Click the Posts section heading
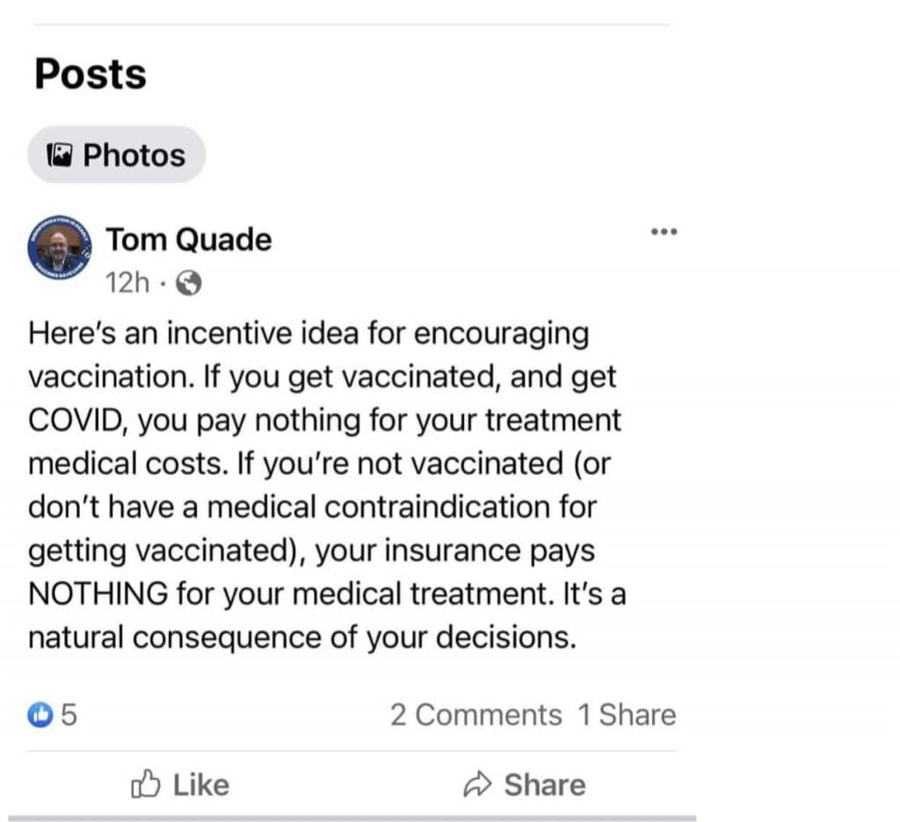 [x=91, y=74]
